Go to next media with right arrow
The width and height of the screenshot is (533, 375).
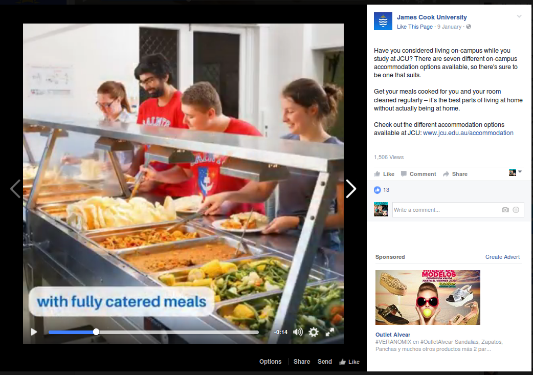(x=351, y=189)
